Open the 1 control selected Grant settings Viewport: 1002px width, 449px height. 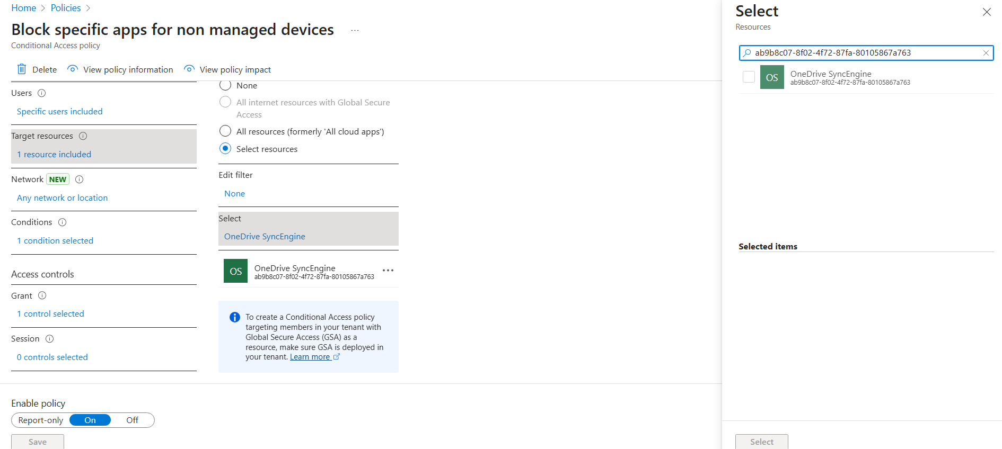50,314
